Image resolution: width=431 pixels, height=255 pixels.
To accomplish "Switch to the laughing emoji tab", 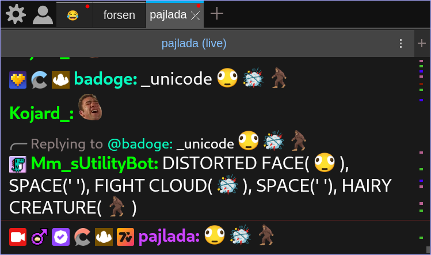I will [x=74, y=15].
